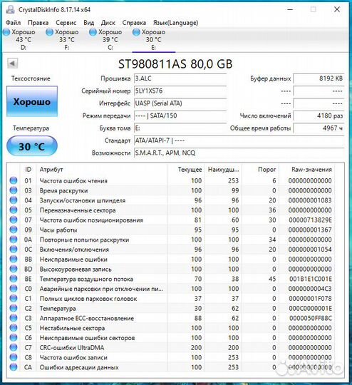
Task: Click the total hours value 4967 ч
Action: 319,128
